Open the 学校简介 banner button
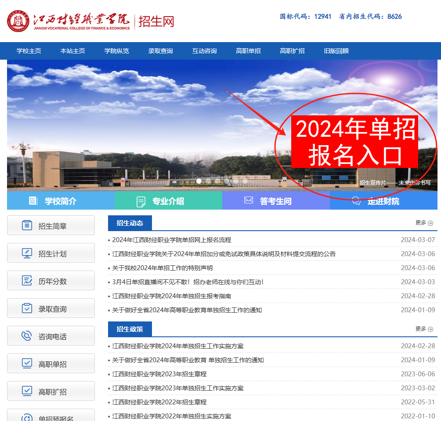The height and width of the screenshot is (421, 441). click(61, 200)
